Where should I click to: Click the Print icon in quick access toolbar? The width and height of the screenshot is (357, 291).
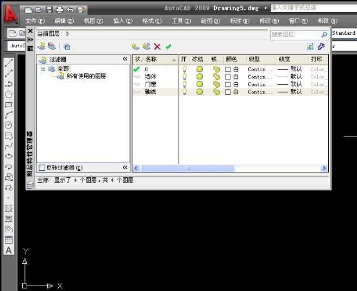[60, 10]
